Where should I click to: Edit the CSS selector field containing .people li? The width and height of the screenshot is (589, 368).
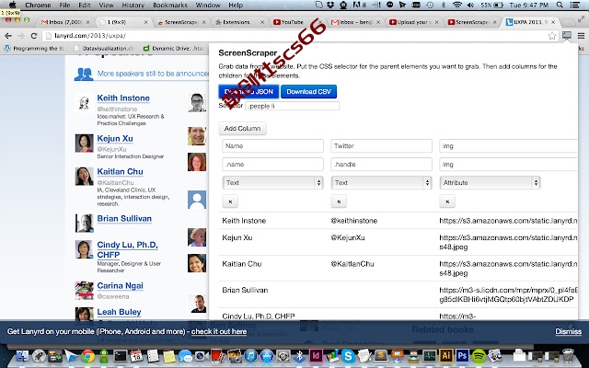(293, 106)
